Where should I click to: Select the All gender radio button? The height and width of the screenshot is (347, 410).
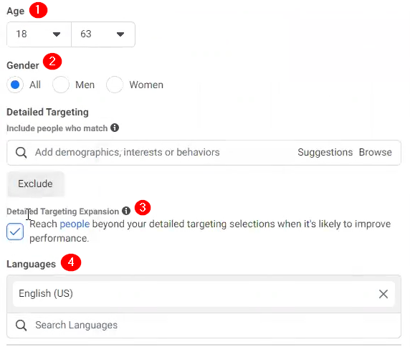(x=15, y=85)
